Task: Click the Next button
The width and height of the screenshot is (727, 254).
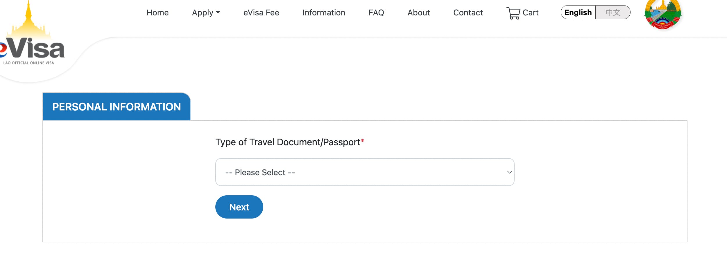Action: (x=239, y=207)
